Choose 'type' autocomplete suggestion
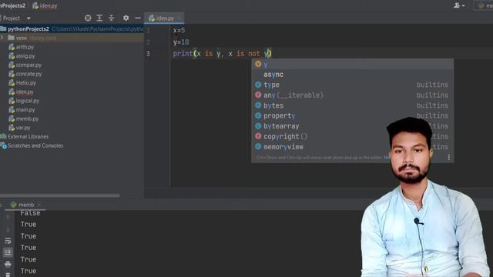The height and width of the screenshot is (277, 493). click(x=353, y=85)
